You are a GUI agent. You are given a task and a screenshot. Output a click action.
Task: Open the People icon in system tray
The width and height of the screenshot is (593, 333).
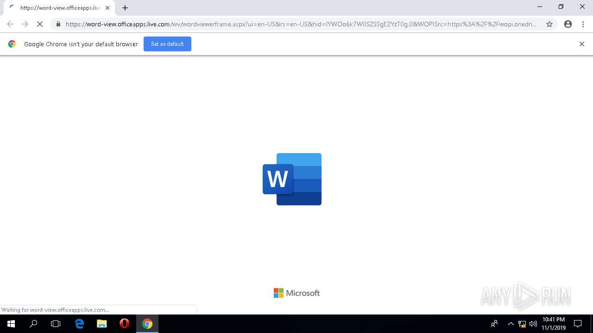pyautogui.click(x=494, y=324)
